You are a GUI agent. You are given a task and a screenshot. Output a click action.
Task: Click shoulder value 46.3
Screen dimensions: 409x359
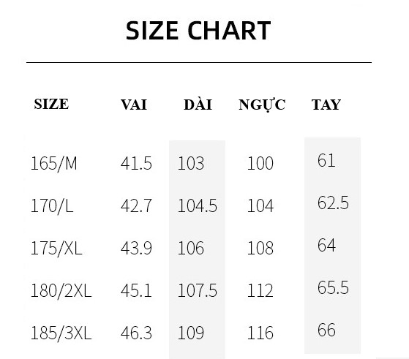tap(136, 333)
